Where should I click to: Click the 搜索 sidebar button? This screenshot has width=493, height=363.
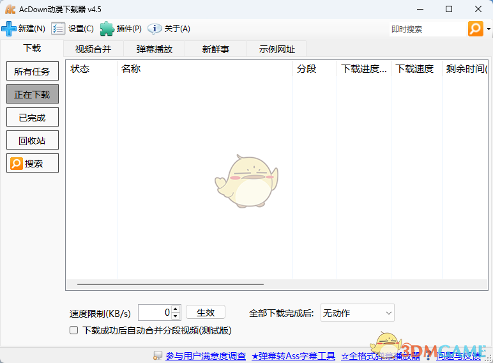33,163
